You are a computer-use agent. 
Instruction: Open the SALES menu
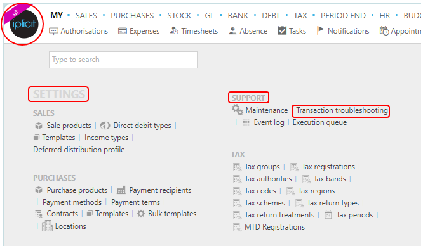coord(86,16)
